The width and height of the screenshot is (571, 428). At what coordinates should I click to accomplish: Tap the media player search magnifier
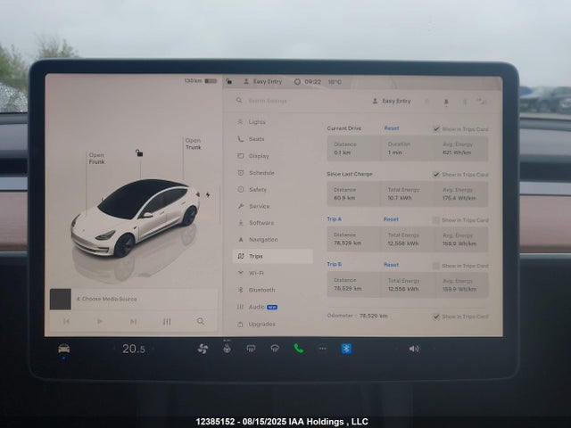pos(200,321)
